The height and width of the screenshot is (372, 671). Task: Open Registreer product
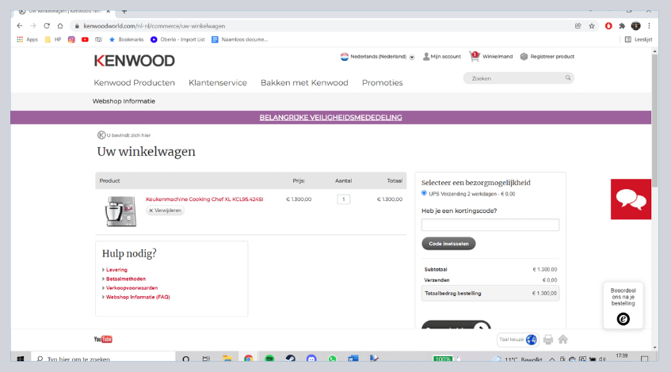tap(547, 56)
